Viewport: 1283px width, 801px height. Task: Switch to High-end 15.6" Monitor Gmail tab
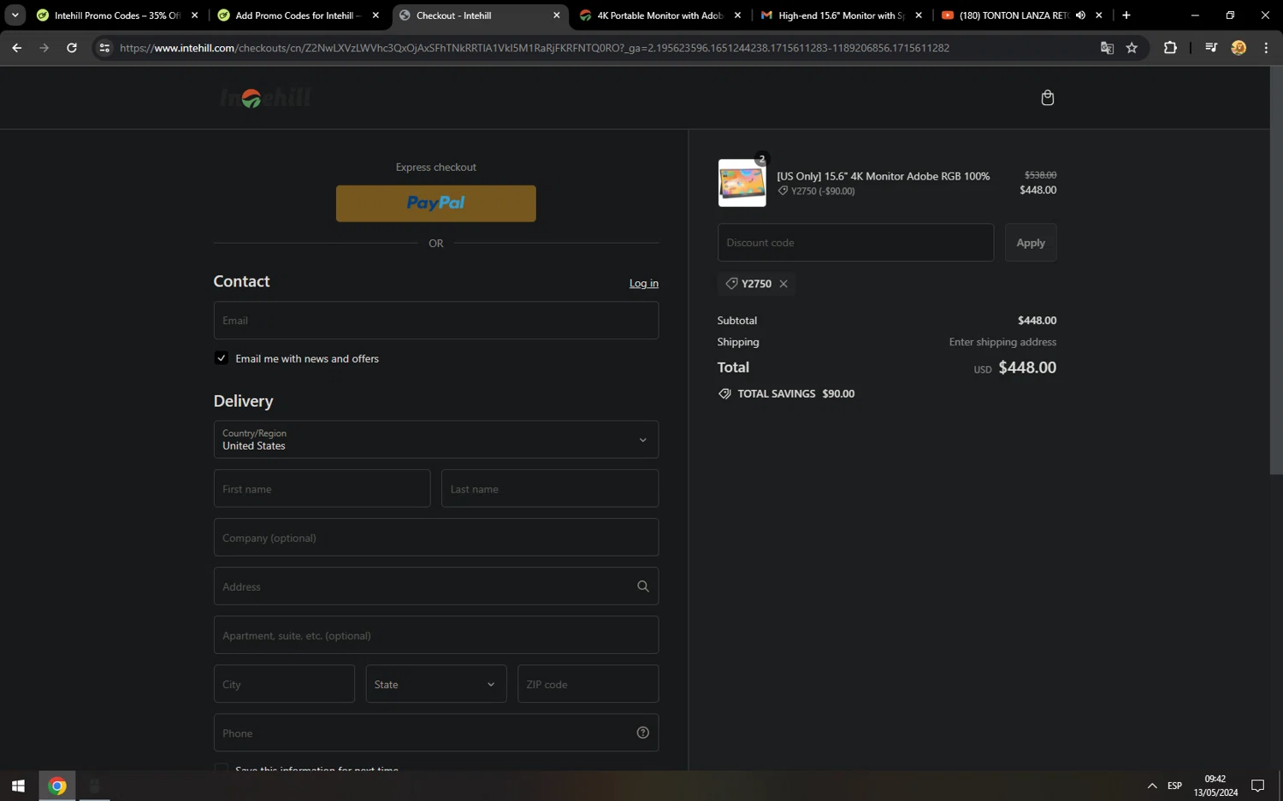[840, 15]
